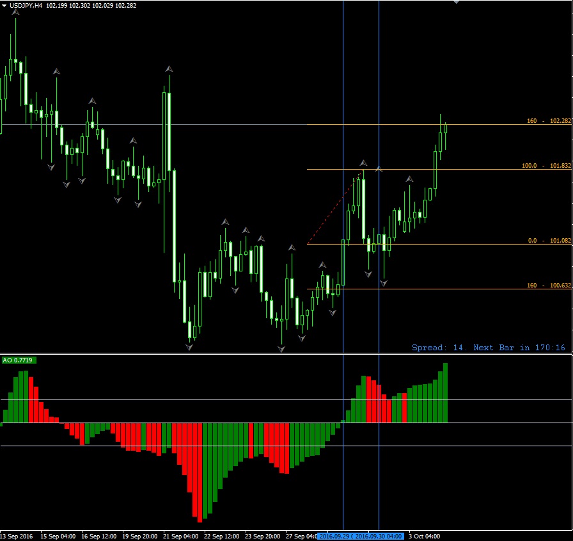Click the up fractal arrow under the USDJPY title
Image resolution: width=573 pixels, height=541 pixels.
(x=15, y=12)
